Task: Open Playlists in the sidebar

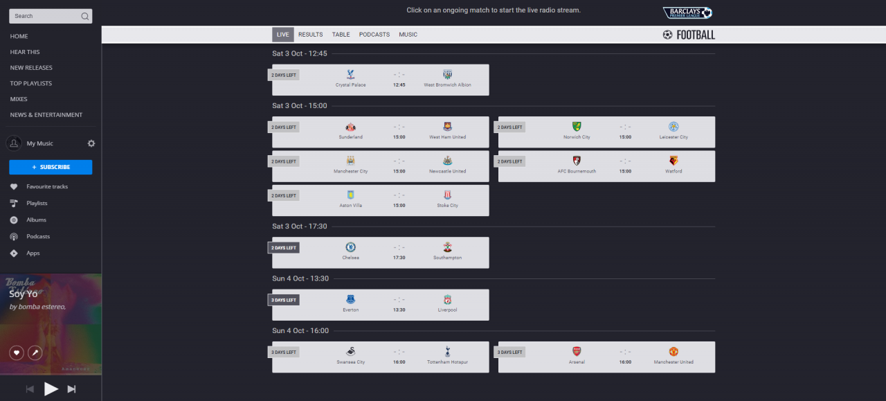Action: coord(37,203)
